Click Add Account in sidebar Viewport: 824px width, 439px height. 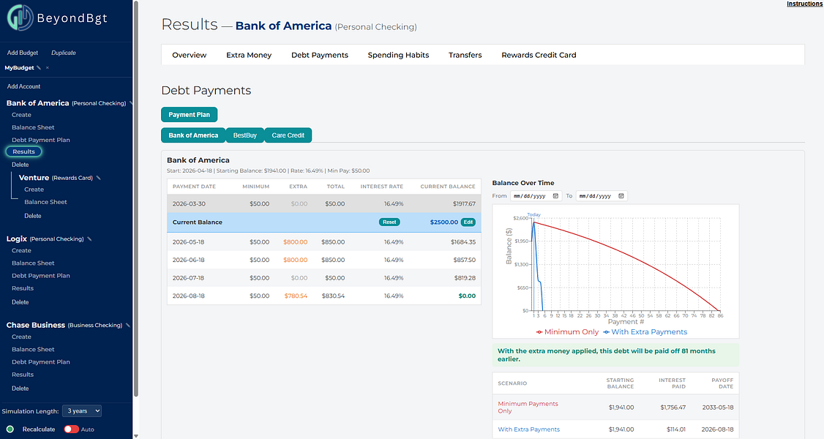click(23, 86)
